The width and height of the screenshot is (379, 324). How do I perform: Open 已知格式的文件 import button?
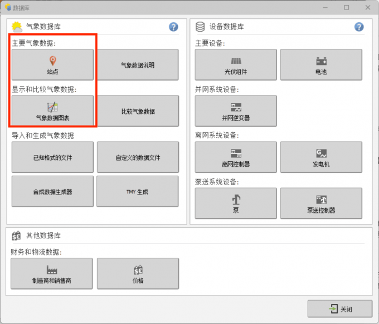coord(52,157)
